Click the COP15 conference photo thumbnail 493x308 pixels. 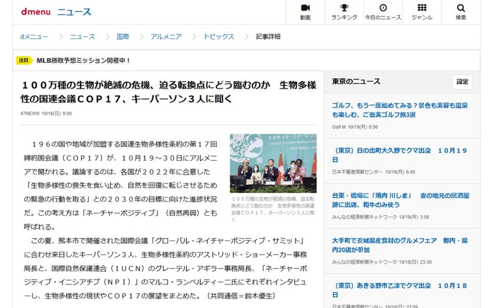point(273,164)
